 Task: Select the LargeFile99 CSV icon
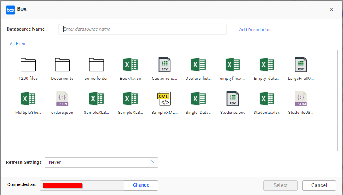pyautogui.click(x=300, y=65)
